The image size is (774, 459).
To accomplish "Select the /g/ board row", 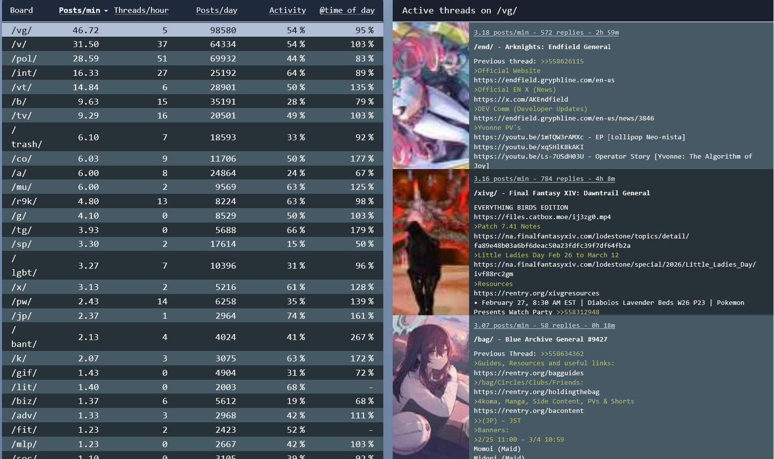I will [x=192, y=216].
